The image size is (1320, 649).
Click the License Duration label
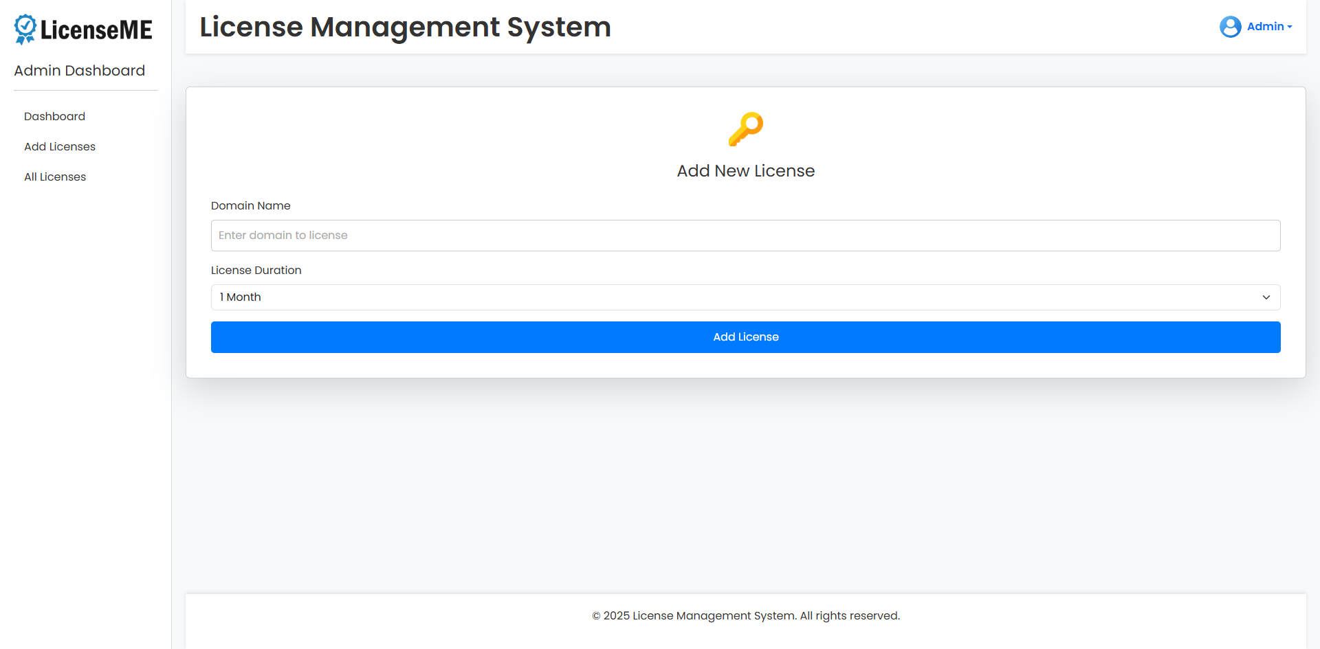(256, 270)
